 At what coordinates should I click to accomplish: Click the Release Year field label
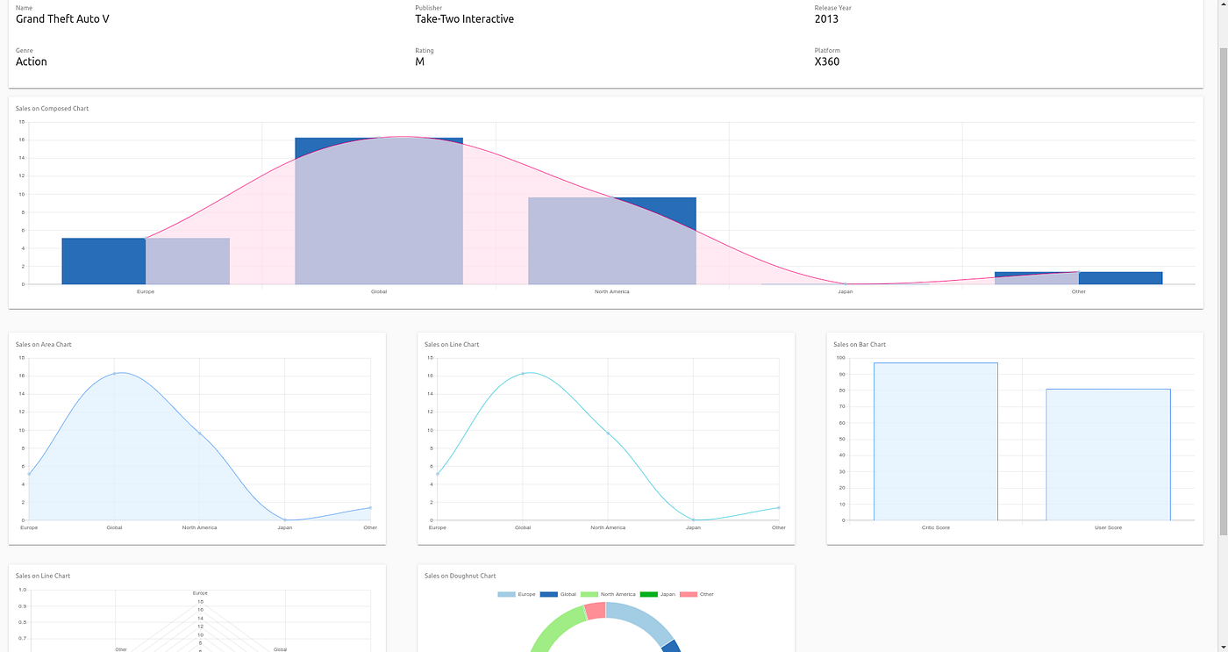point(832,8)
